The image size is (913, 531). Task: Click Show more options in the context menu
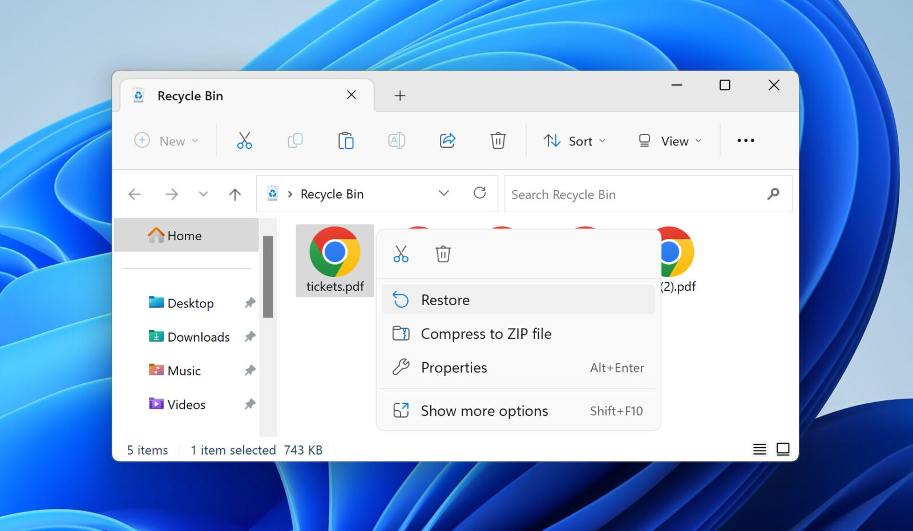point(484,411)
